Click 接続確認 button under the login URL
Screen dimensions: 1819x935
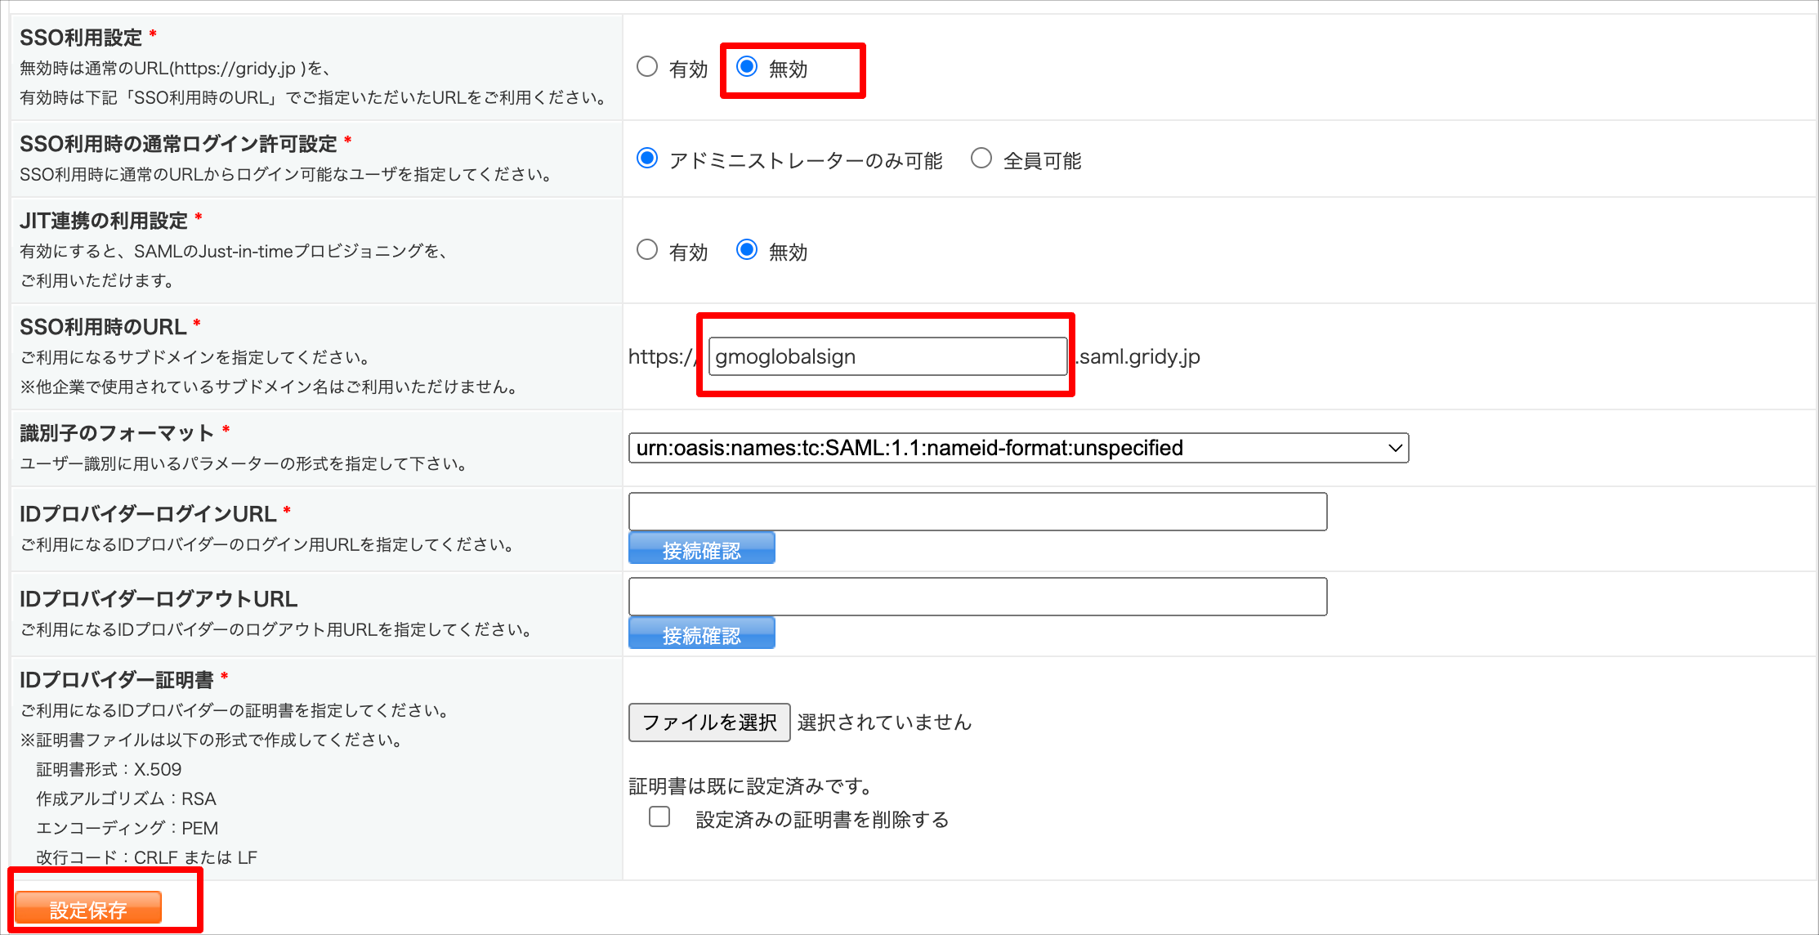coord(701,549)
